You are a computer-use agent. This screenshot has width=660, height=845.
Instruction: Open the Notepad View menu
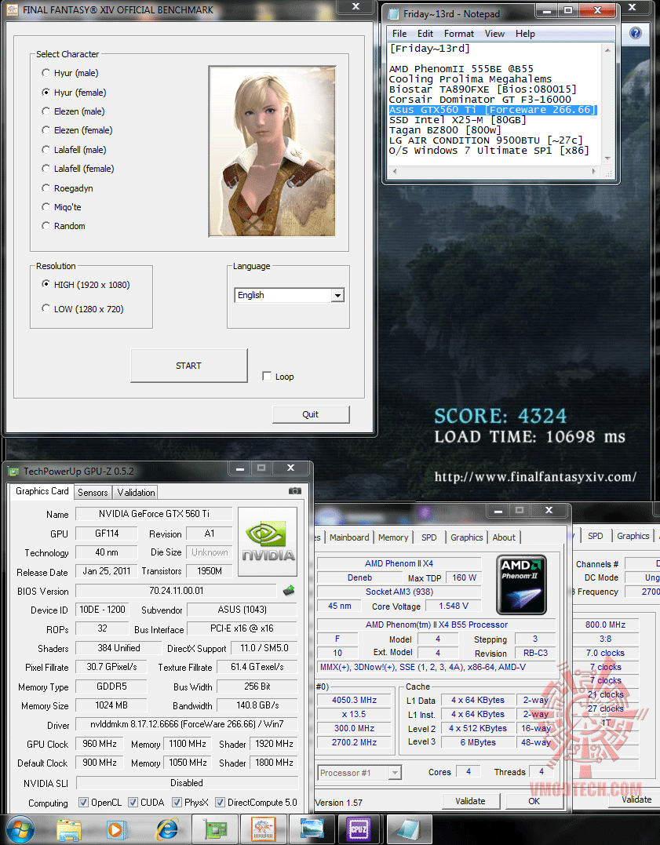[494, 34]
